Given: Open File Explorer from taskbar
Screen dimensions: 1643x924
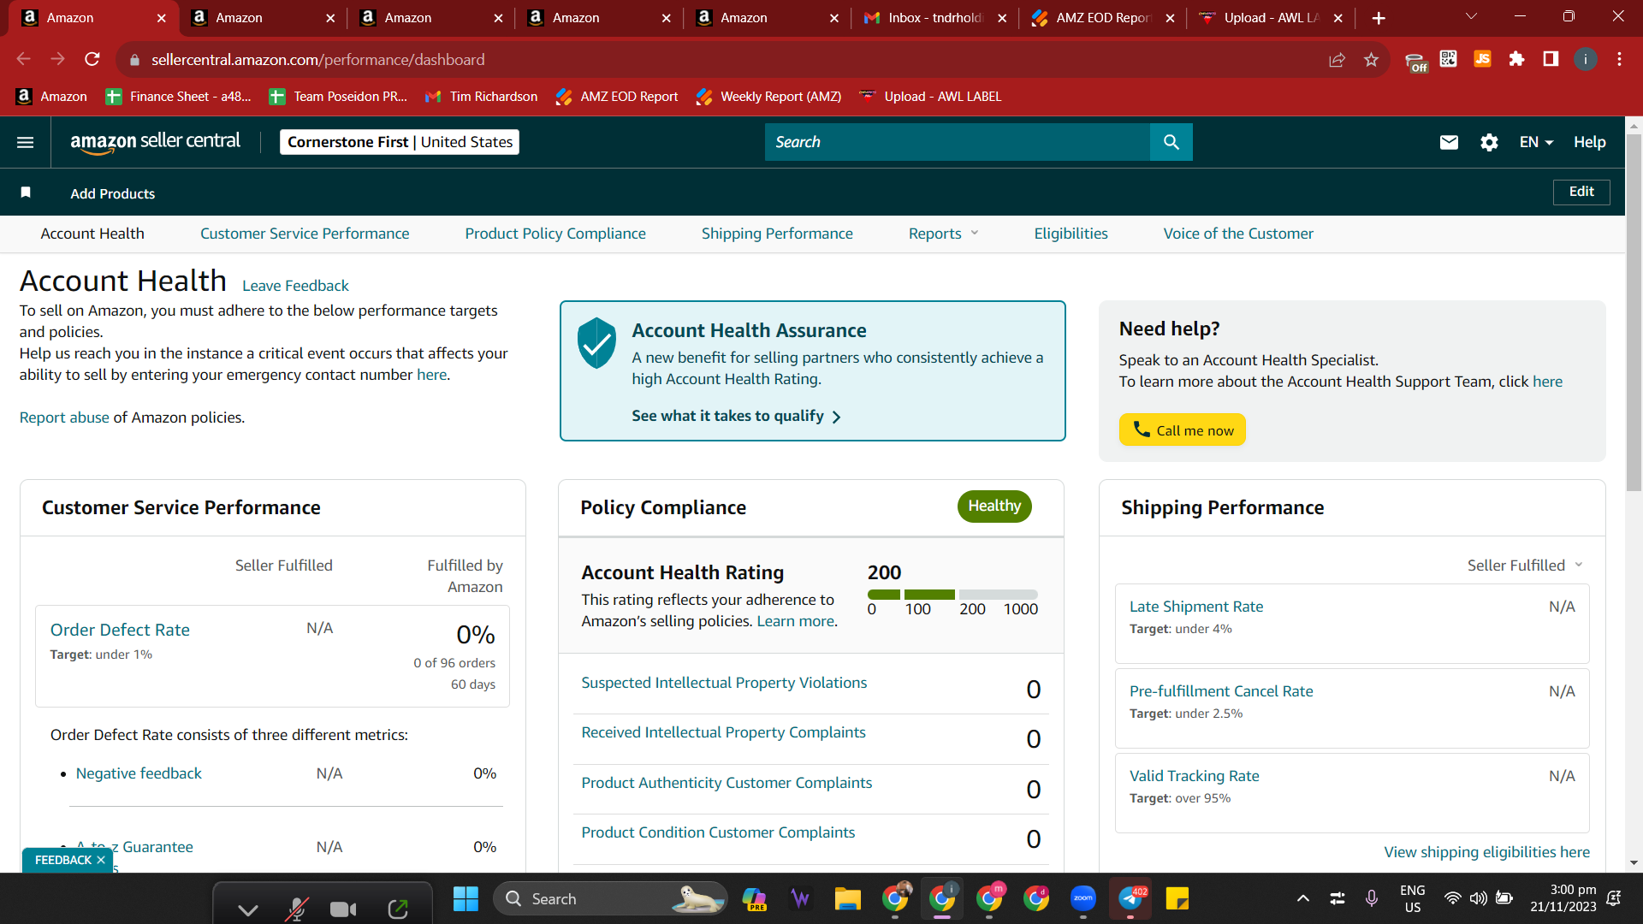Looking at the screenshot, I should coord(847,898).
